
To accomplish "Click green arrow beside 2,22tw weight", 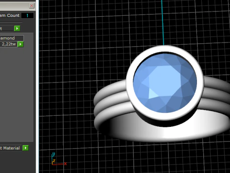I will [x=21, y=44].
